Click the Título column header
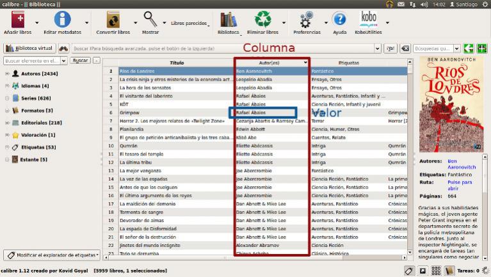The image size is (491, 277). click(177, 63)
